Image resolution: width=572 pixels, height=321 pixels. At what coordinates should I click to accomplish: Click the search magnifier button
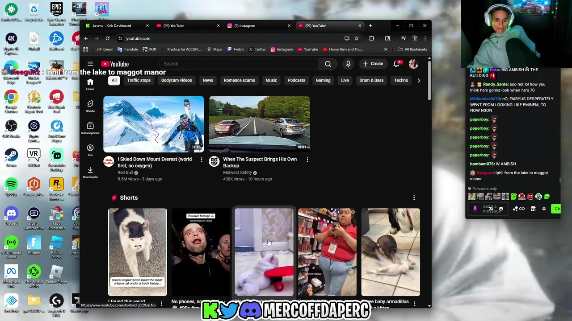328,64
